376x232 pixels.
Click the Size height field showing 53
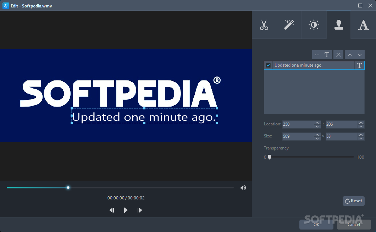click(x=342, y=136)
